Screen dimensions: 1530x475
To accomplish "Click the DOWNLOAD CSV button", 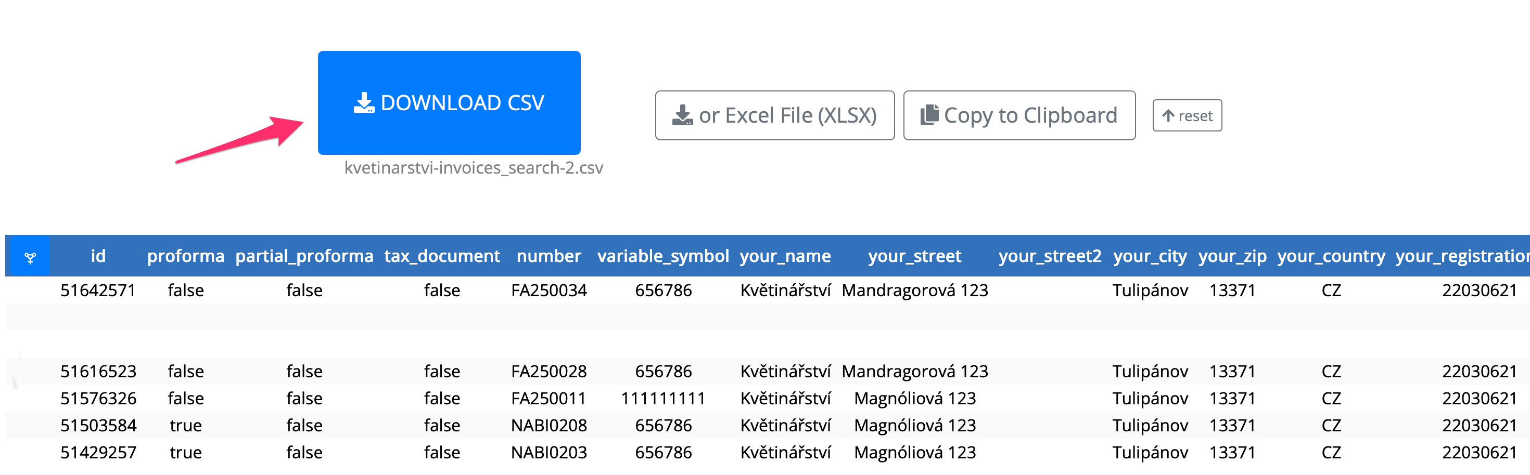I will [449, 102].
